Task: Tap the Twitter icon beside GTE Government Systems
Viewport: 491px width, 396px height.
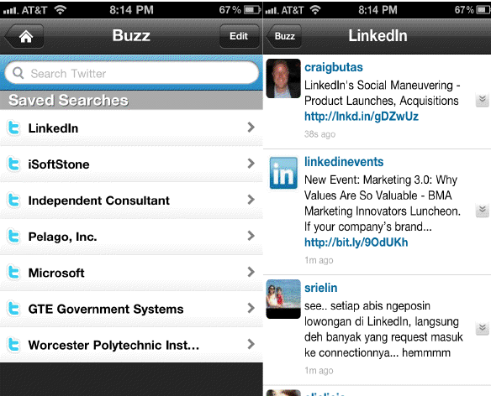Action: point(13,309)
